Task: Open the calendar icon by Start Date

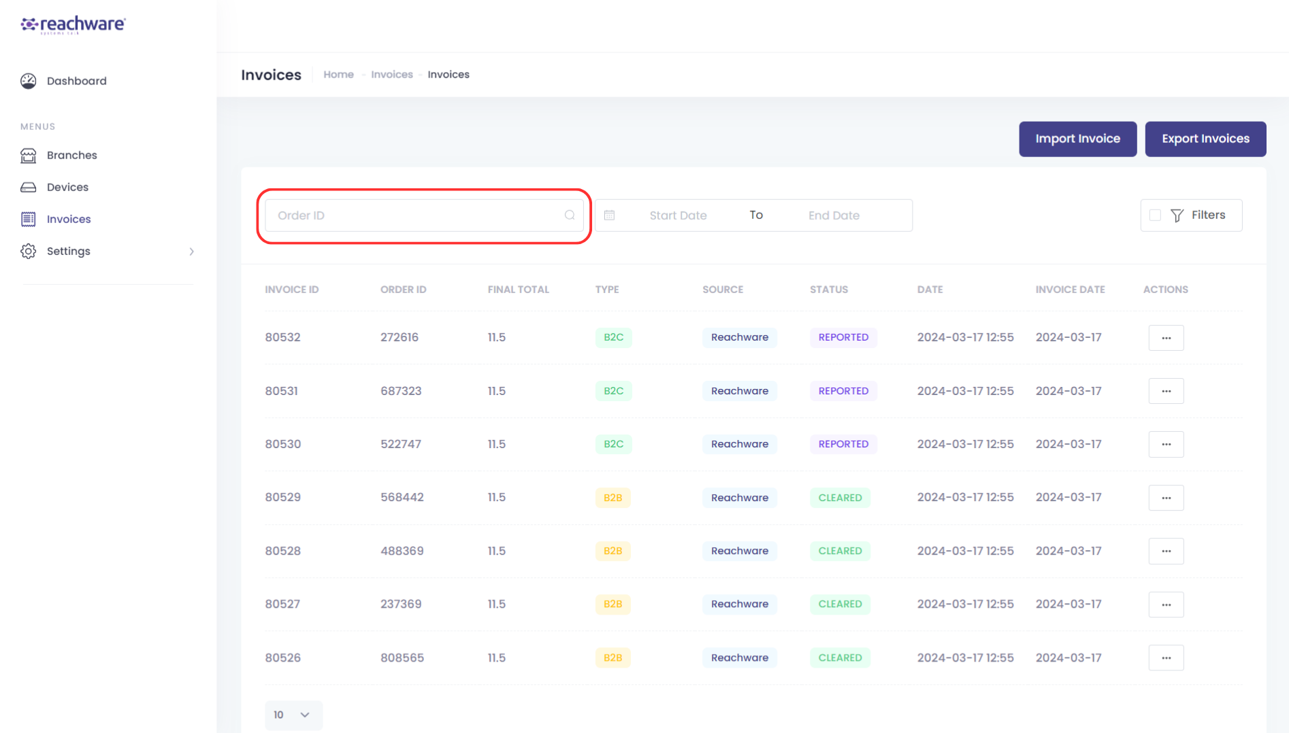Action: tap(610, 215)
